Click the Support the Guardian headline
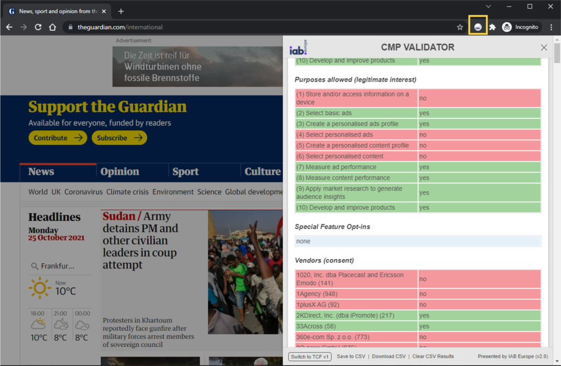The image size is (561, 366). pos(108,107)
